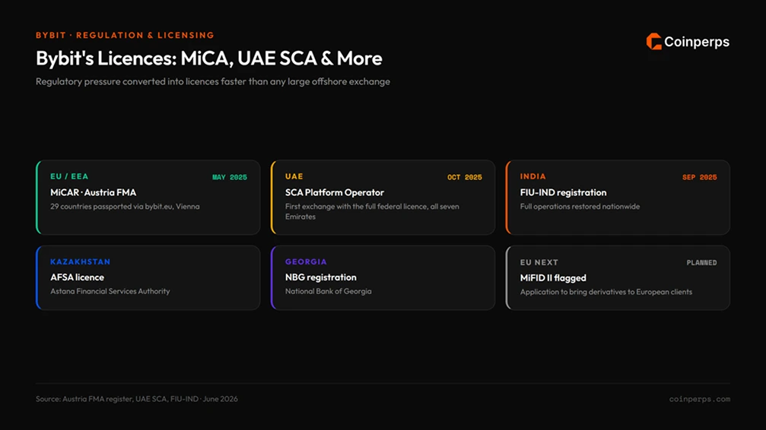Click the "MAY 2025" date tag
Screen dimensions: 766x430
pos(230,177)
